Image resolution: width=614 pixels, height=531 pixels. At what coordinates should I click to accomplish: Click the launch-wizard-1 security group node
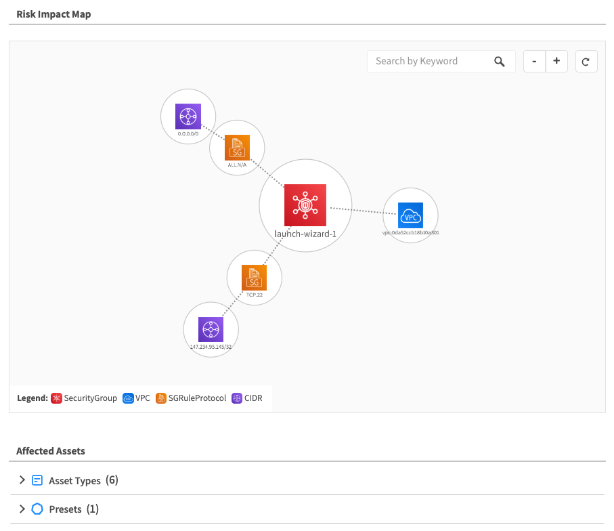(305, 205)
